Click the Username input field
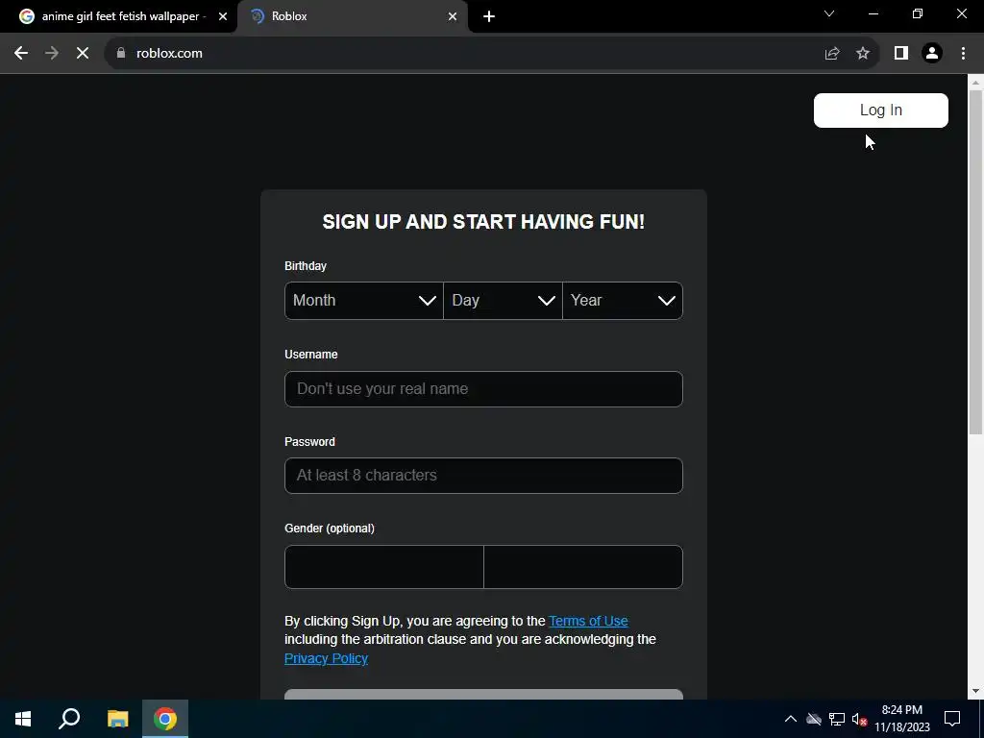984x738 pixels. pos(483,389)
